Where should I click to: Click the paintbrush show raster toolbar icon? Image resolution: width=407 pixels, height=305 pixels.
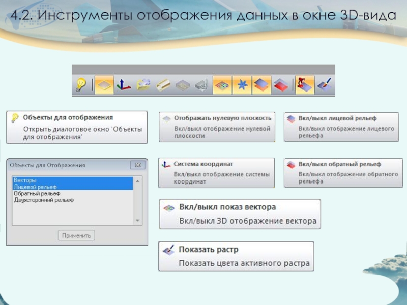click(325, 84)
